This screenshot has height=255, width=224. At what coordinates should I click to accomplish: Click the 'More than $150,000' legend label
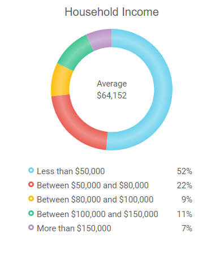74,228
